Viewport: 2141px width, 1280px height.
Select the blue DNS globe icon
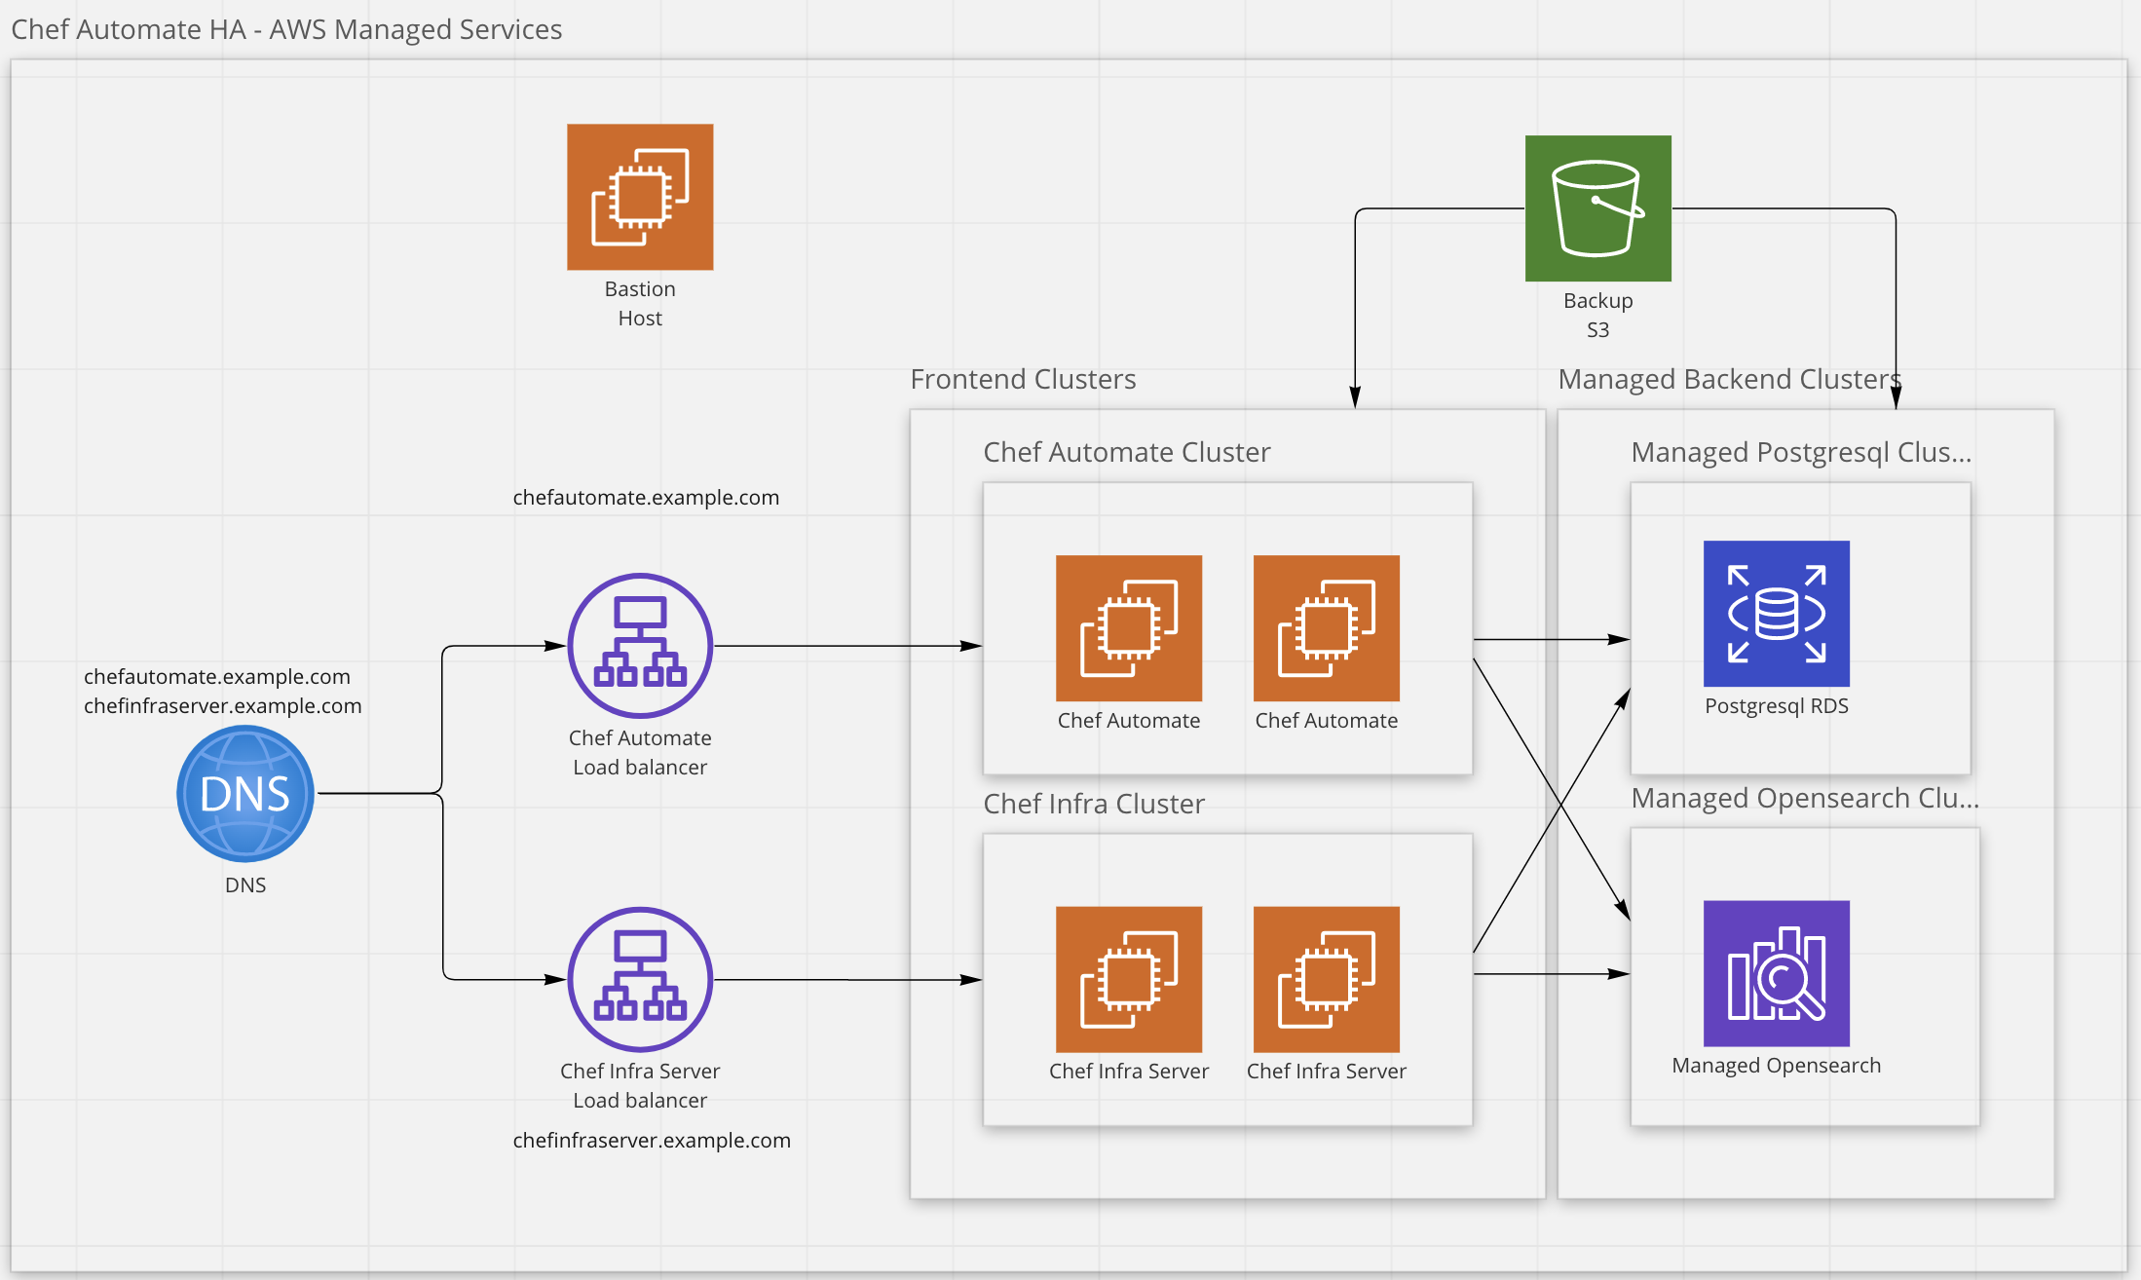tap(245, 794)
